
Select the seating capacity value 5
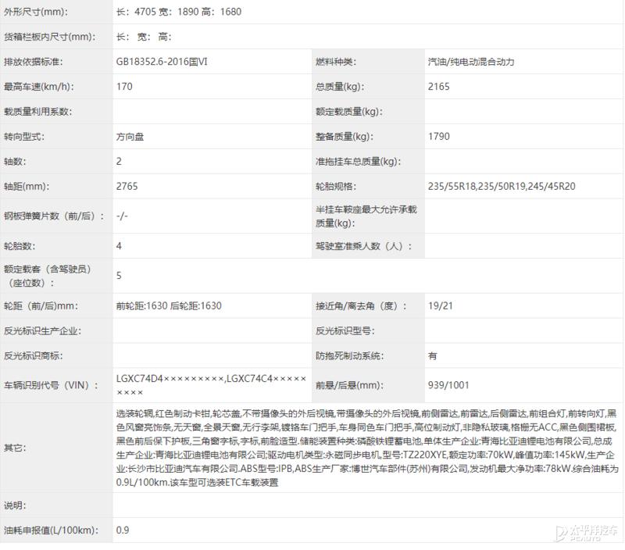119,276
